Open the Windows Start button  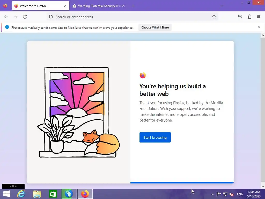pyautogui.click(x=6, y=194)
